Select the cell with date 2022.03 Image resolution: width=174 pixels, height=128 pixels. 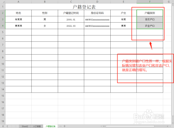tap(71, 26)
